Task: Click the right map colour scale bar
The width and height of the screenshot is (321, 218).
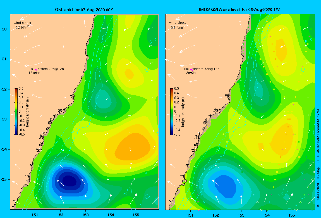Action: [x=172, y=112]
